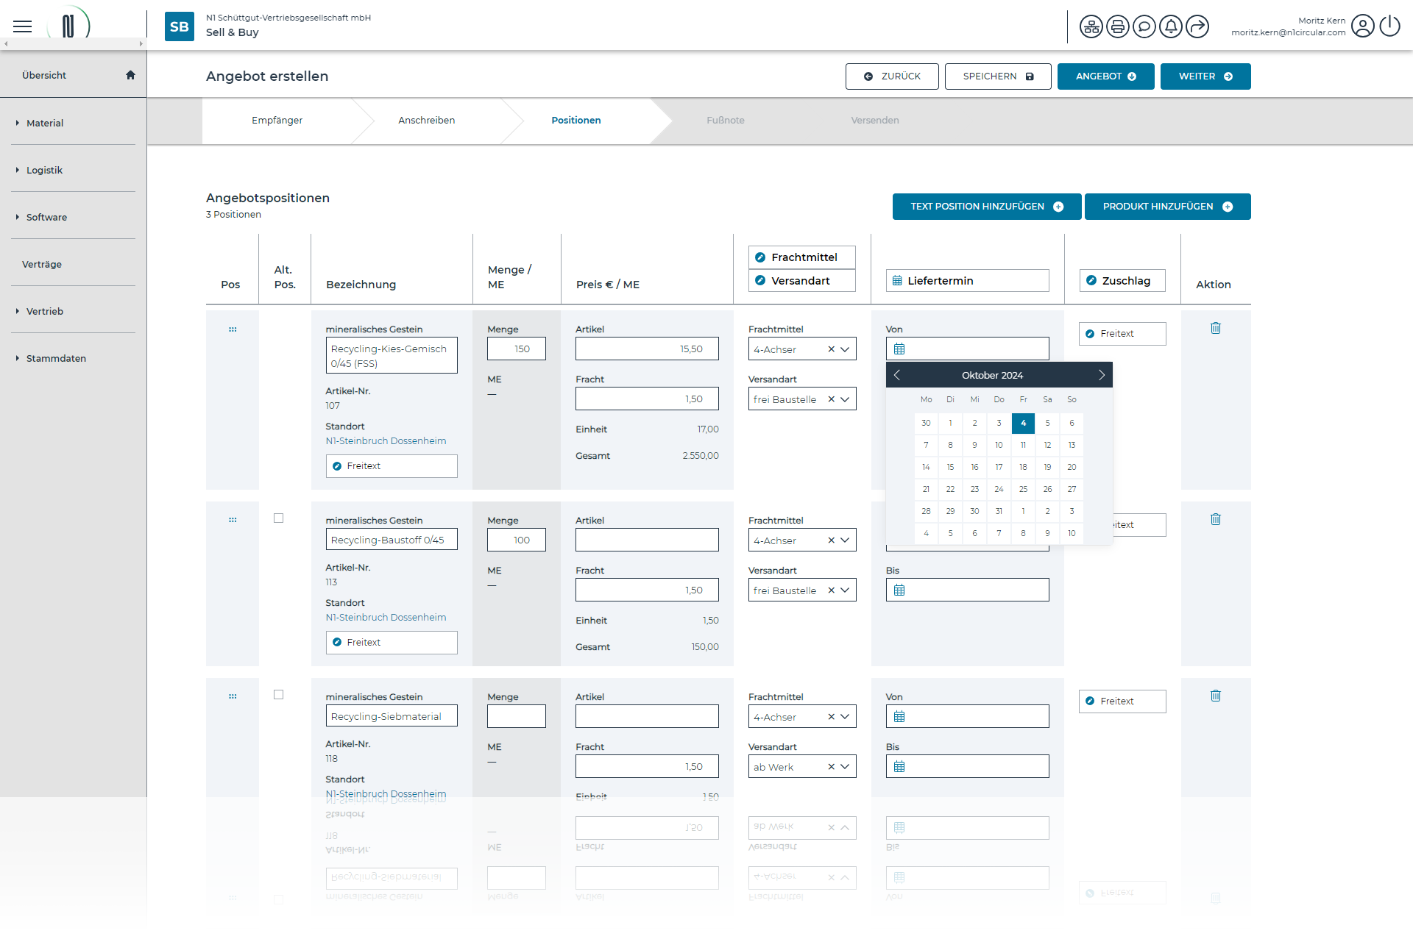Open the hamburger menu icon

(23, 26)
